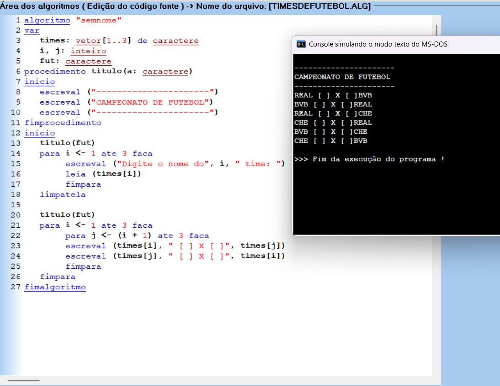Click 'escreval' on line 24
The height and width of the screenshot is (386, 500).
[86, 256]
